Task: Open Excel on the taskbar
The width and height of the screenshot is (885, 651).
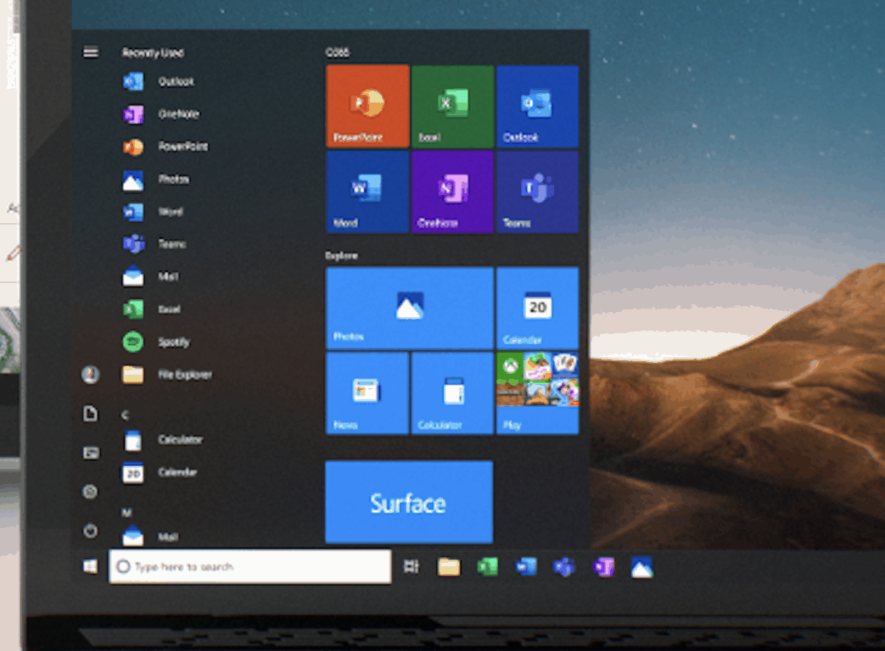Action: coord(488,566)
